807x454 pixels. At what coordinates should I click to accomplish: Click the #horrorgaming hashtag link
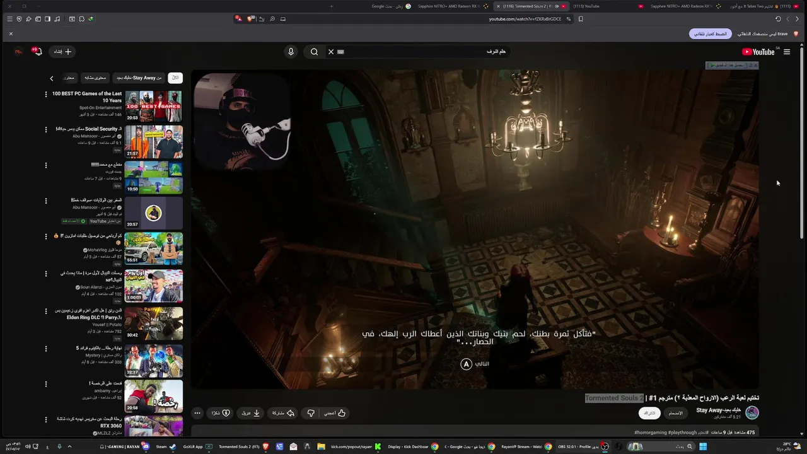pos(650,433)
